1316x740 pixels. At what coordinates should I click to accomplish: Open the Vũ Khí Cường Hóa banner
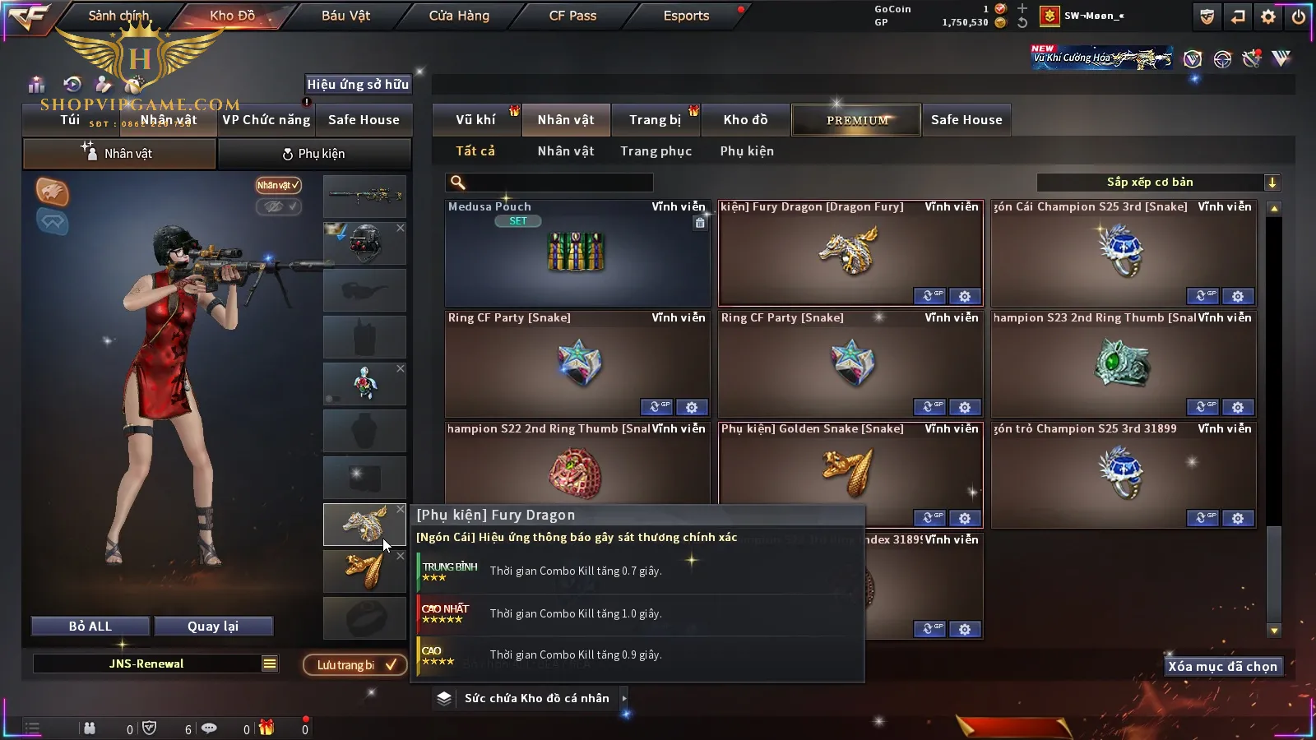(1102, 57)
